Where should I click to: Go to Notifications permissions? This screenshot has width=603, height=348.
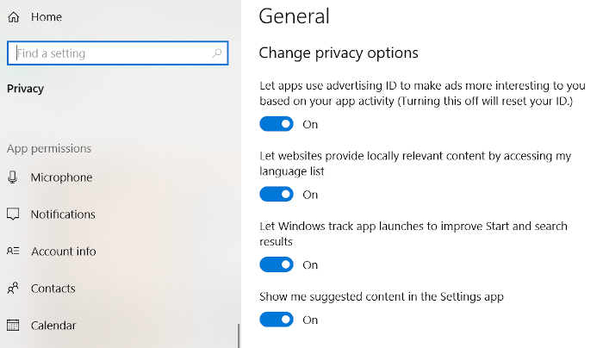click(63, 214)
